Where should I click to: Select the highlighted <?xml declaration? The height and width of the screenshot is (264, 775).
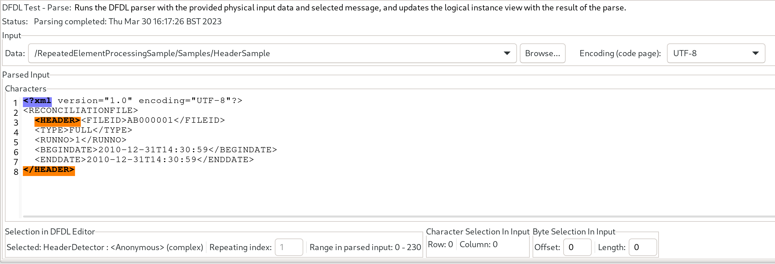pos(37,100)
